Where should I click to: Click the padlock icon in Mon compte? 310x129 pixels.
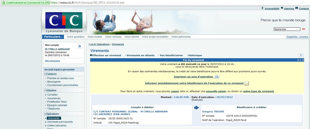tap(80, 46)
